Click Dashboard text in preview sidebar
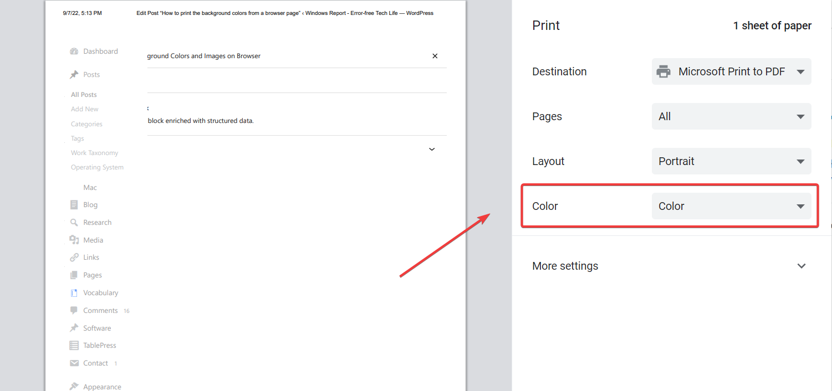This screenshot has width=832, height=391. point(100,52)
